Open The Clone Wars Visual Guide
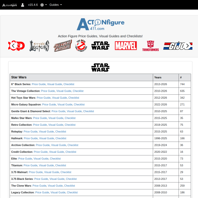Viewport: 198px width, 198px height. click(55, 185)
